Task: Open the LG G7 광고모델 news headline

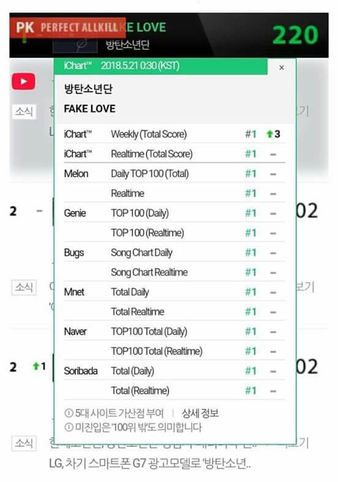Action: [x=150, y=464]
